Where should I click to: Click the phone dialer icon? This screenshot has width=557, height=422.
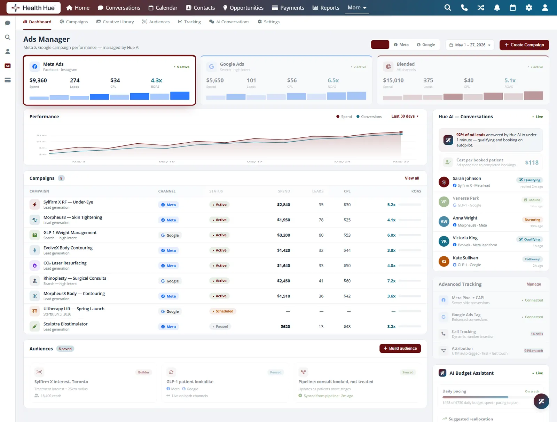tap(464, 8)
